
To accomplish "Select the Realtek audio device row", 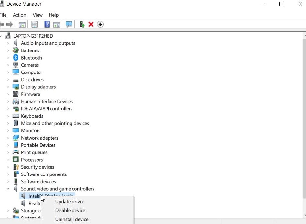I will (x=31, y=203).
